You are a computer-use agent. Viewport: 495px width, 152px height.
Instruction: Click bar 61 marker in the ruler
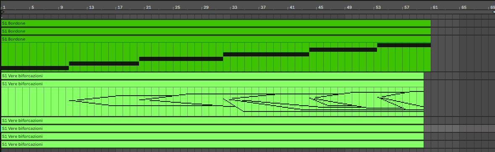(x=435, y=7)
